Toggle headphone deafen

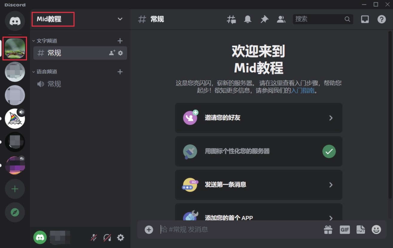tap(107, 238)
